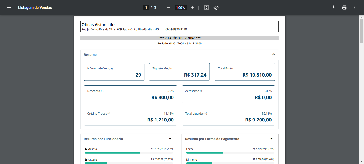
Task: Click the Carnê payment progress bar
Action: pos(205,153)
